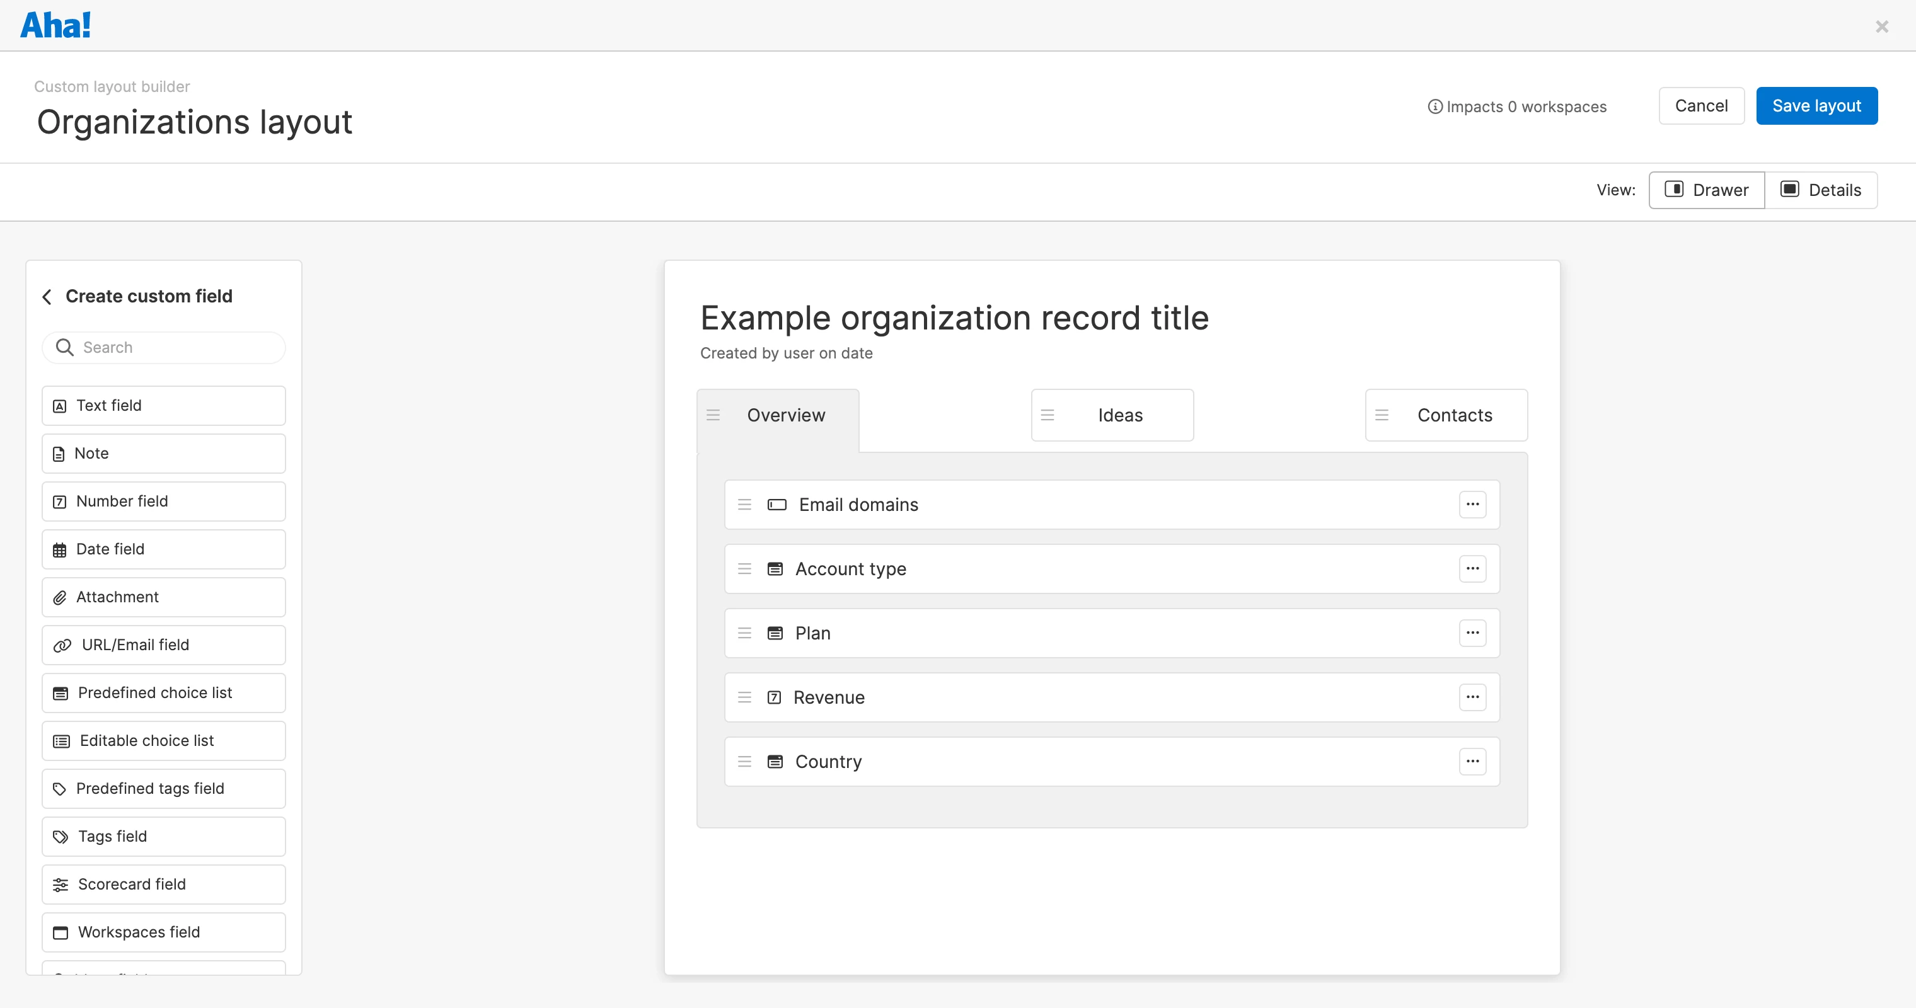1916x1008 pixels.
Task: Open the more options menu for Account type
Action: pos(1472,569)
